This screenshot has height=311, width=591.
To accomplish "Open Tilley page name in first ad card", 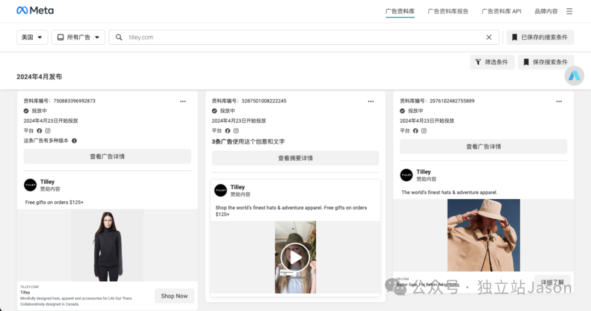I will pyautogui.click(x=47, y=182).
